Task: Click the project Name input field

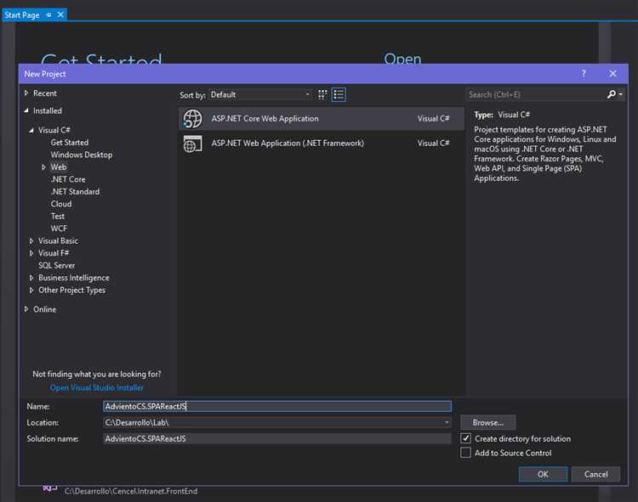Action: (x=277, y=406)
